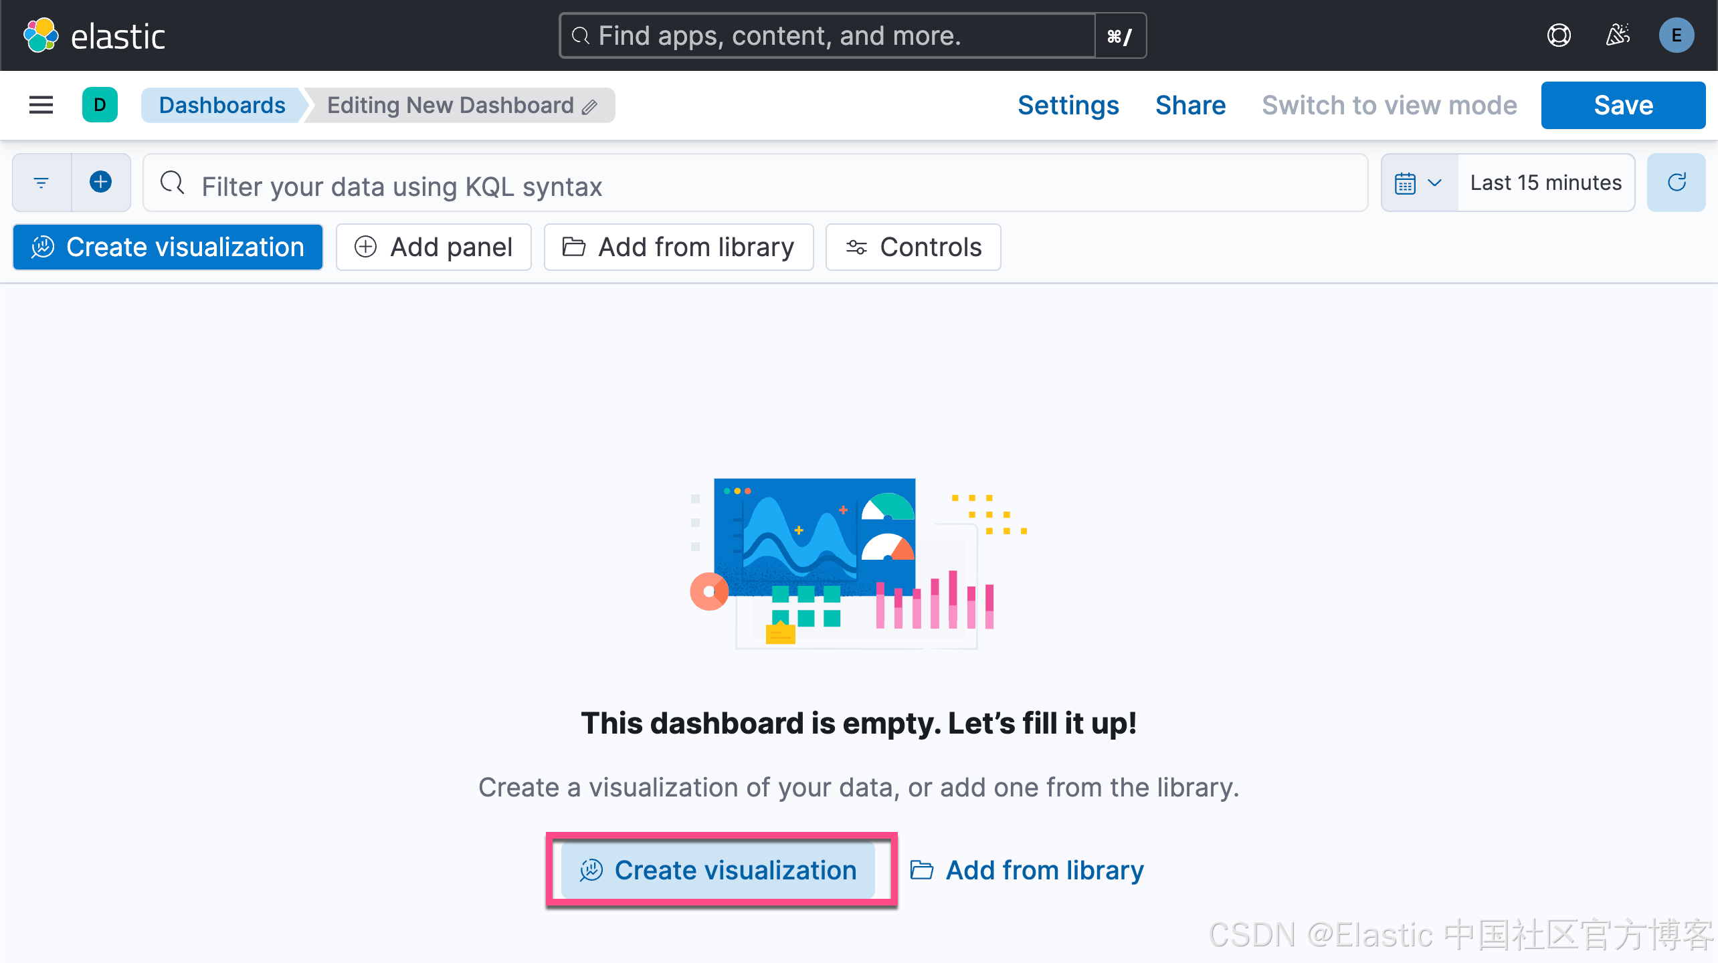Viewport: 1718px width, 963px height.
Task: Open the help lifebuoy icon menu
Action: click(x=1559, y=35)
